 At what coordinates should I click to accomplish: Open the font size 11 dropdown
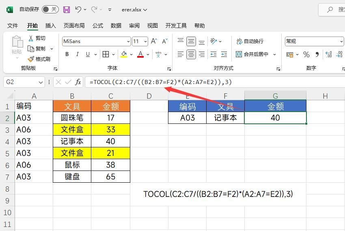pyautogui.click(x=145, y=41)
